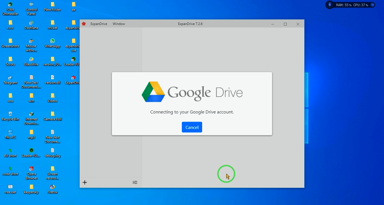Select the Recycle Bin icon

point(10,116)
